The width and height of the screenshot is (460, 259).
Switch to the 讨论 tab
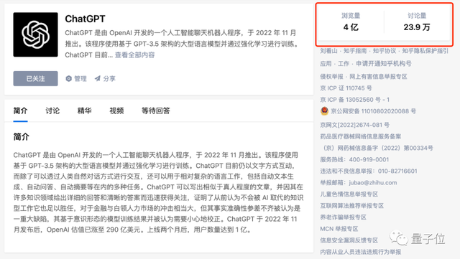click(x=52, y=110)
